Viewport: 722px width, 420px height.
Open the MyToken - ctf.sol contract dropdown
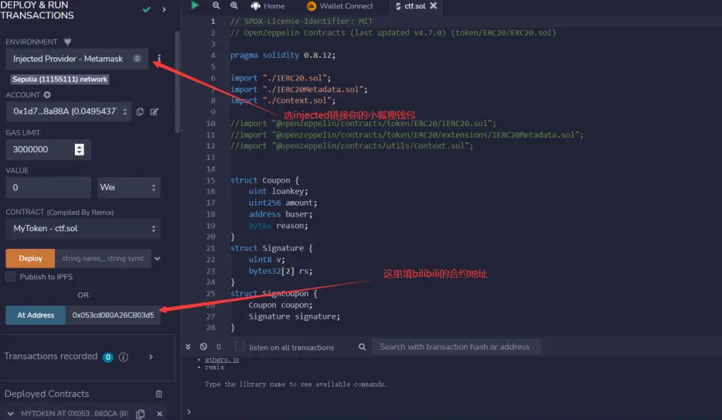click(x=83, y=228)
